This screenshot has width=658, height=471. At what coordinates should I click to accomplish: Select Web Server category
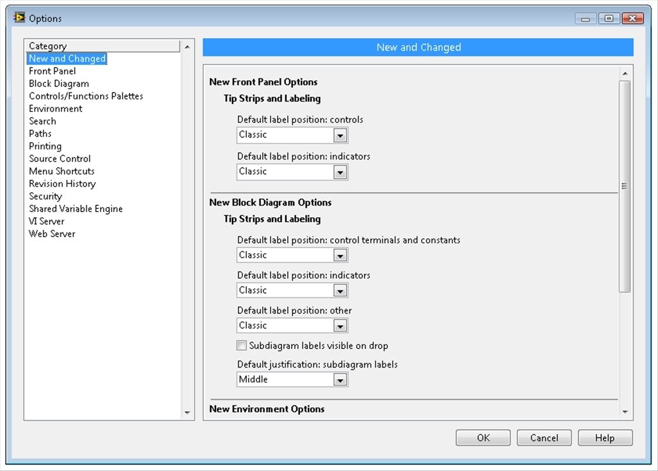pos(52,234)
